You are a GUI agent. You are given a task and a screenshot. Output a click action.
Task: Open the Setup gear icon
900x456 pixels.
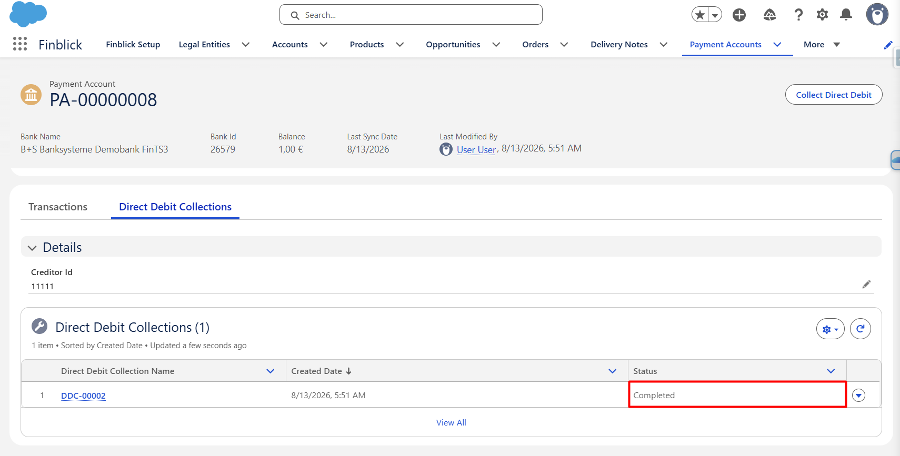(822, 15)
